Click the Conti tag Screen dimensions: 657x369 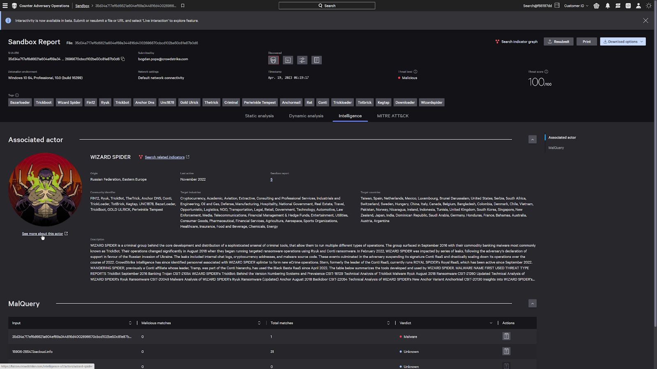pos(323,102)
